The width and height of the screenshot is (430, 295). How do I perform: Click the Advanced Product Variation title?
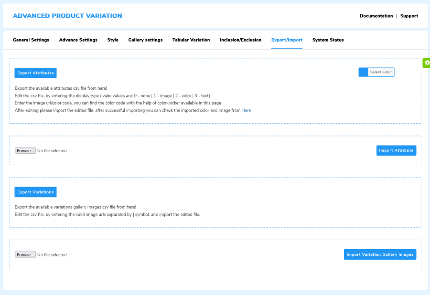(67, 16)
